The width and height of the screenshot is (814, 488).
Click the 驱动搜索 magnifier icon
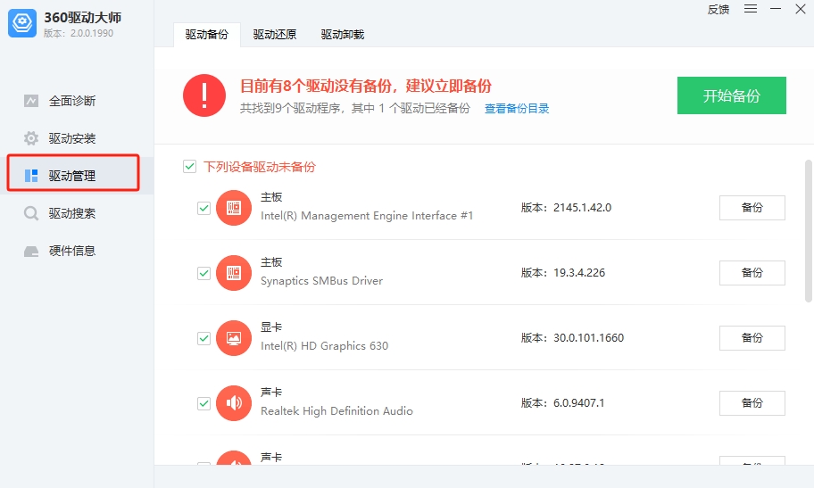[x=31, y=213]
